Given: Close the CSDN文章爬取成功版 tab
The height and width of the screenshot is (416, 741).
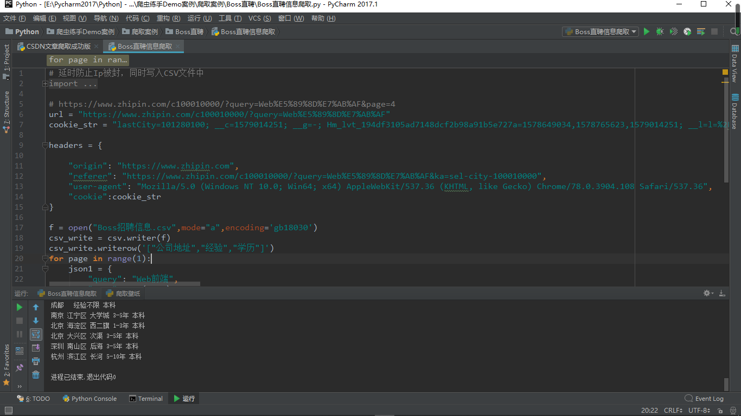Looking at the screenshot, I should pos(97,47).
